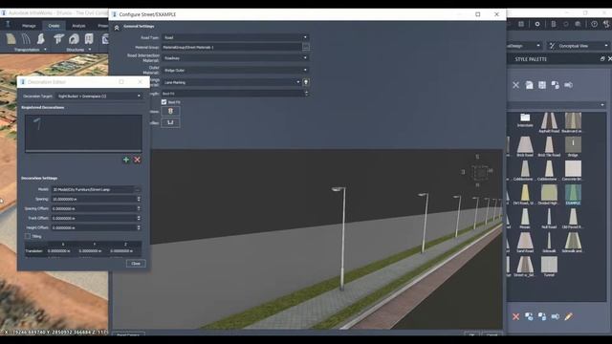Screen dimensions: 612x344
Task: Adjust the Spacing stepper arrows
Action: (139, 199)
